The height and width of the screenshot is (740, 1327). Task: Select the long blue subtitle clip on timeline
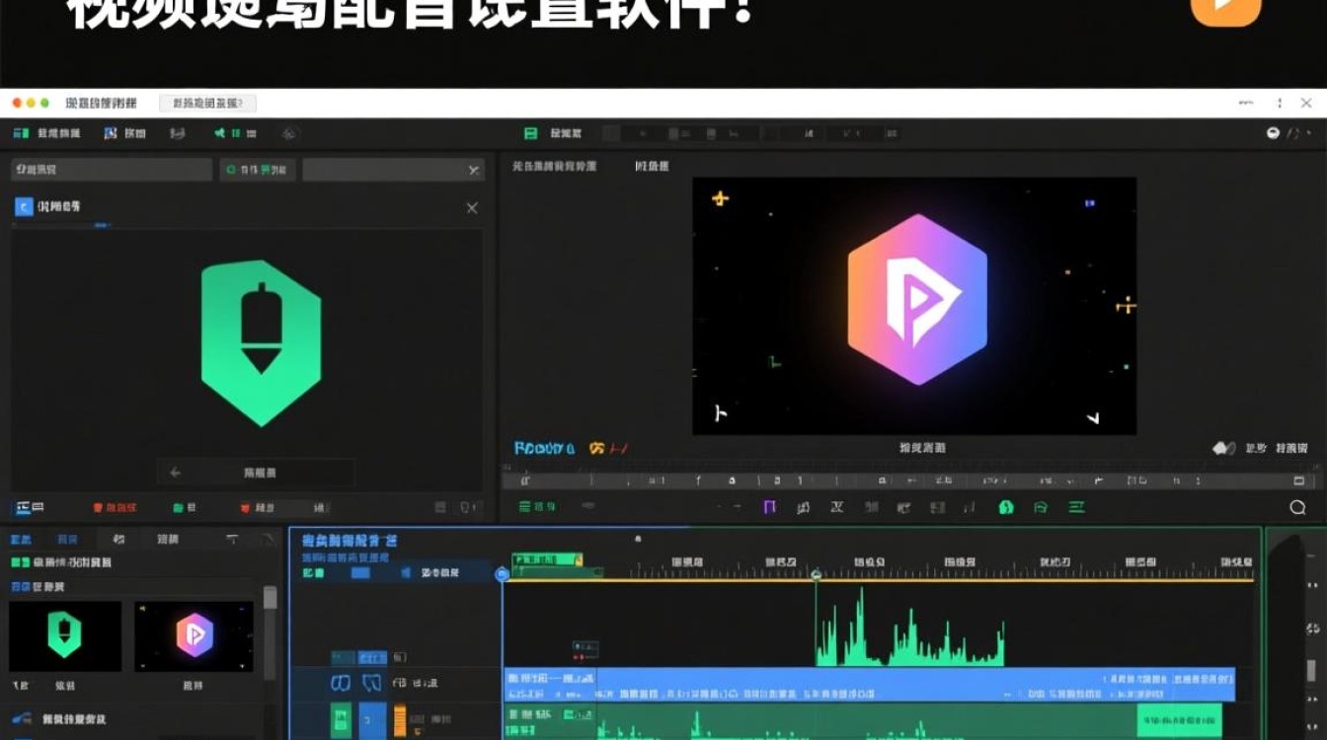point(869,685)
